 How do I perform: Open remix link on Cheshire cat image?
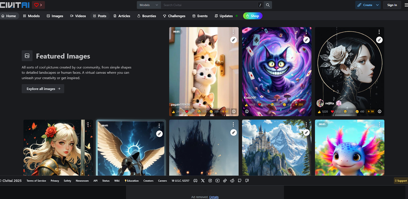(x=306, y=40)
